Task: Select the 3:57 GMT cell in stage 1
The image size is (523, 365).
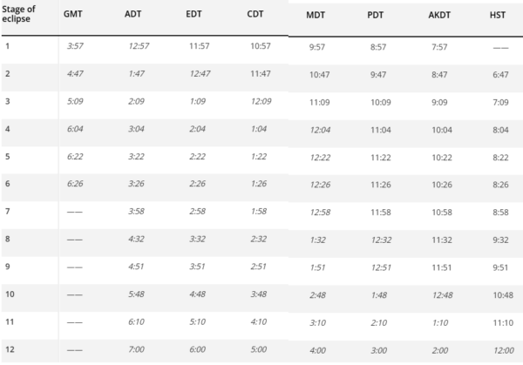Action: [x=73, y=44]
